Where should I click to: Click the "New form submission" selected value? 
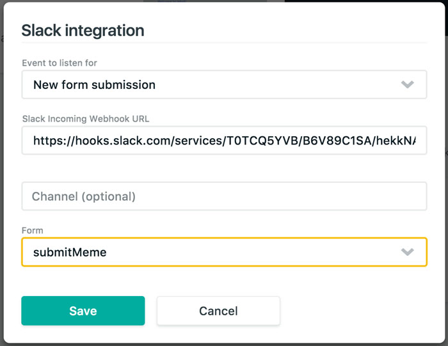click(94, 84)
